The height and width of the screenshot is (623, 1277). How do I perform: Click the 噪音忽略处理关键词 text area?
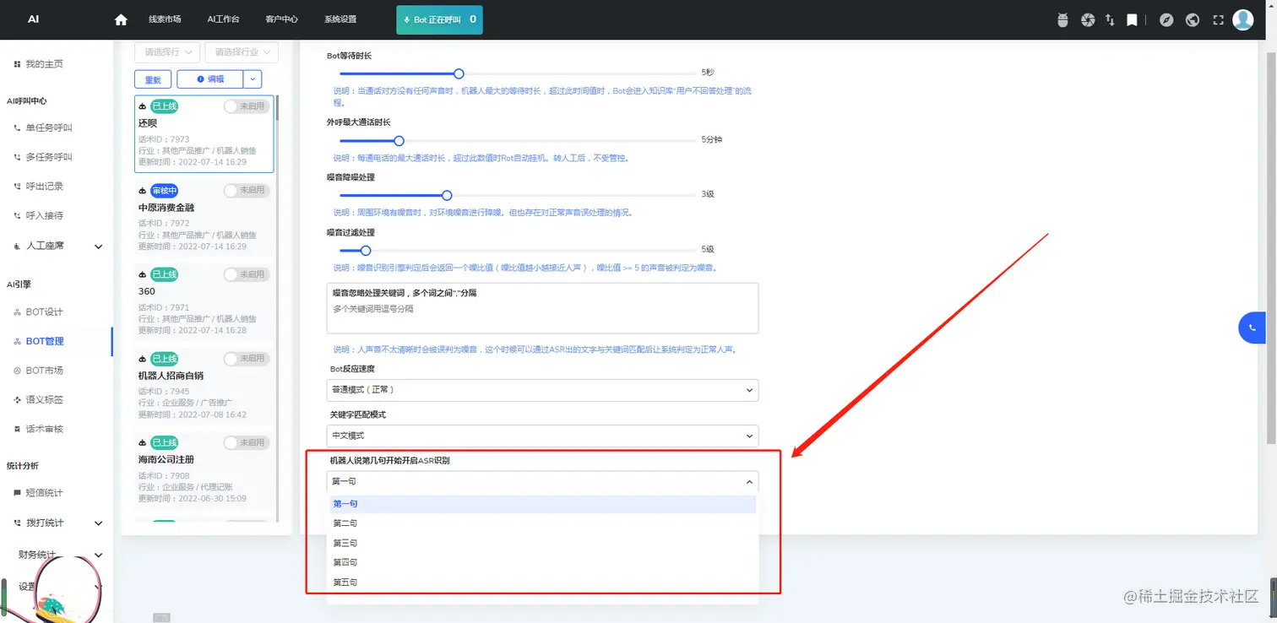[x=542, y=308]
